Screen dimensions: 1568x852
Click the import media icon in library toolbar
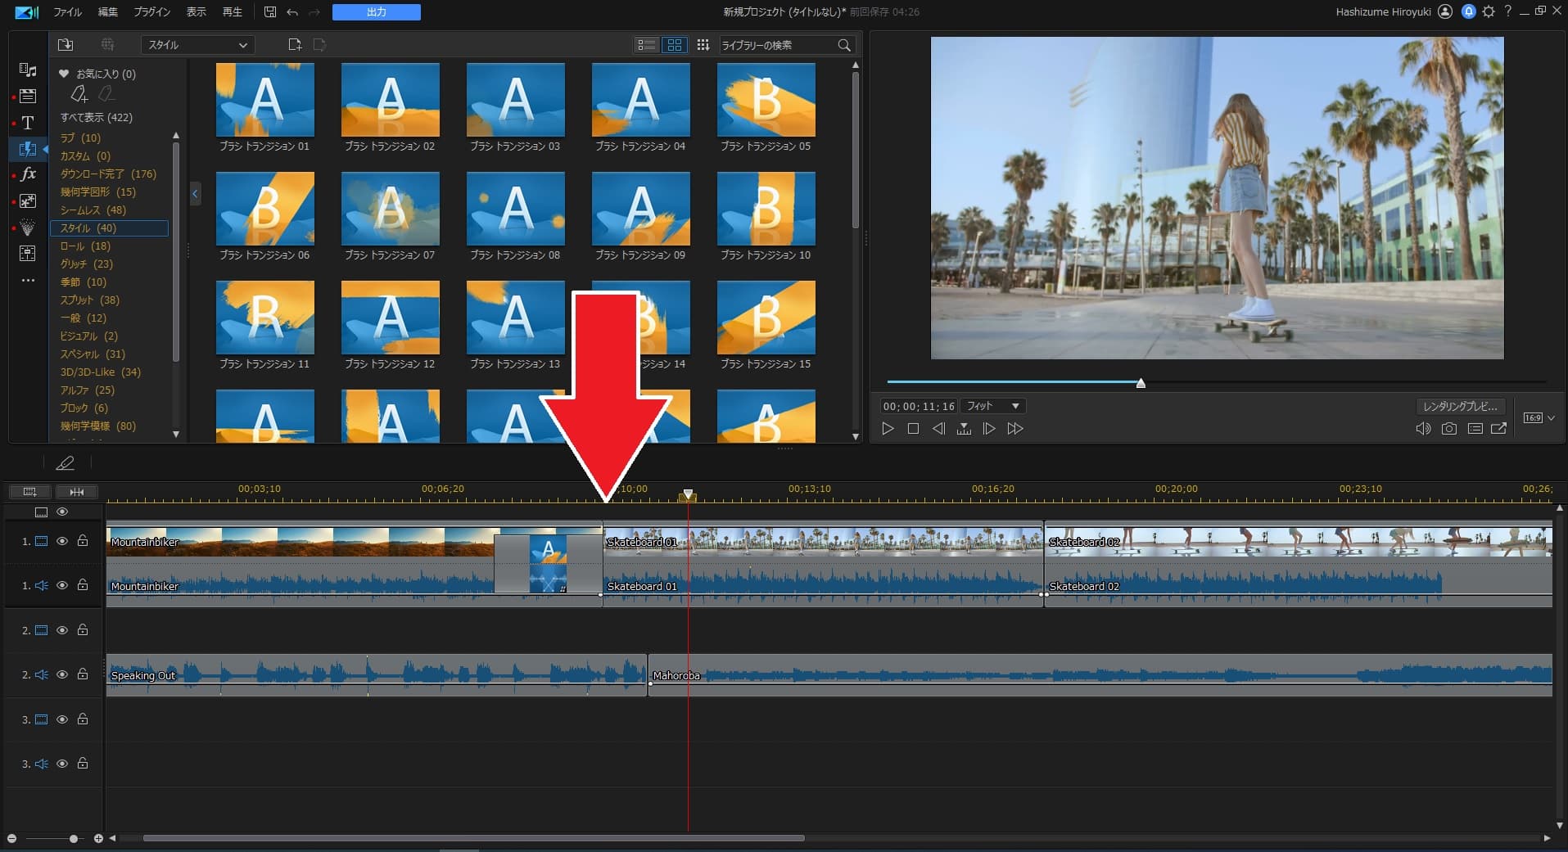pos(66,45)
